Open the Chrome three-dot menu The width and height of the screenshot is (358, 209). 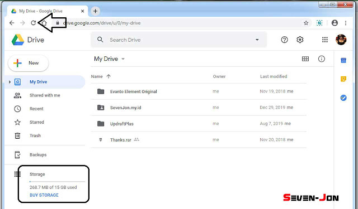click(x=346, y=23)
